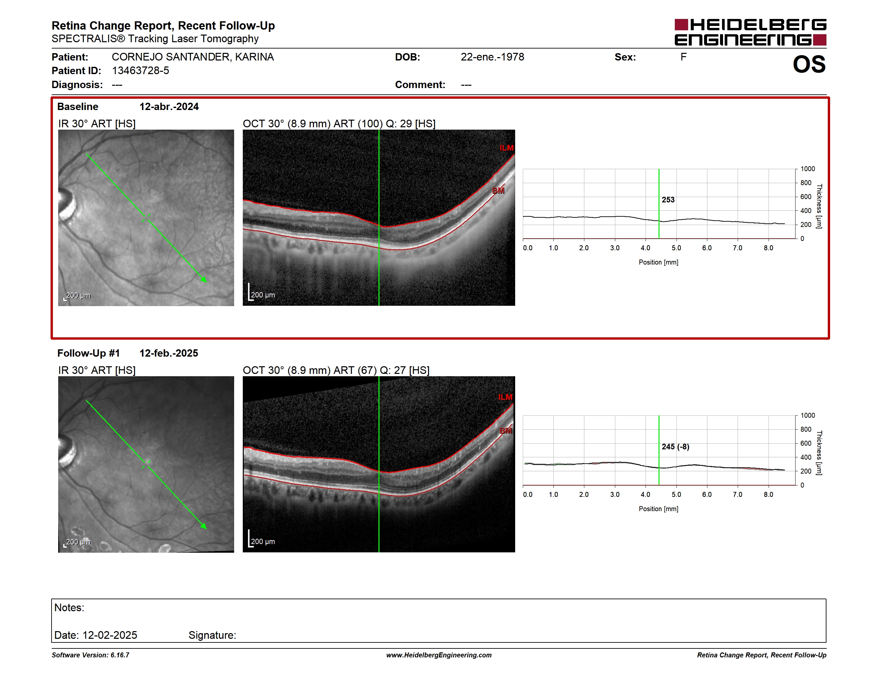Screen dimensions: 878x678
Task: Click the Follow-Up IR 30° ART [HS] caption
Action: pyautogui.click(x=97, y=370)
